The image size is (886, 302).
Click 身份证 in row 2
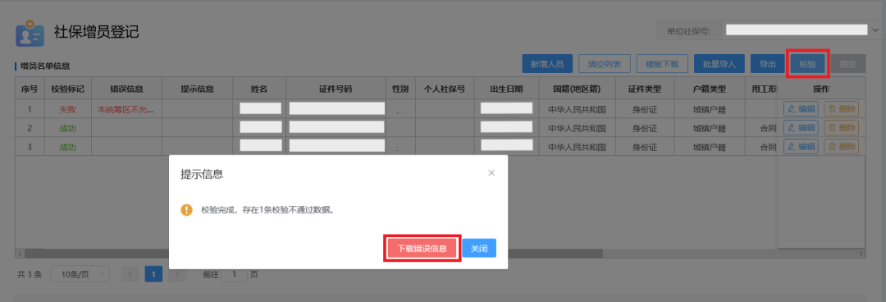(644, 128)
